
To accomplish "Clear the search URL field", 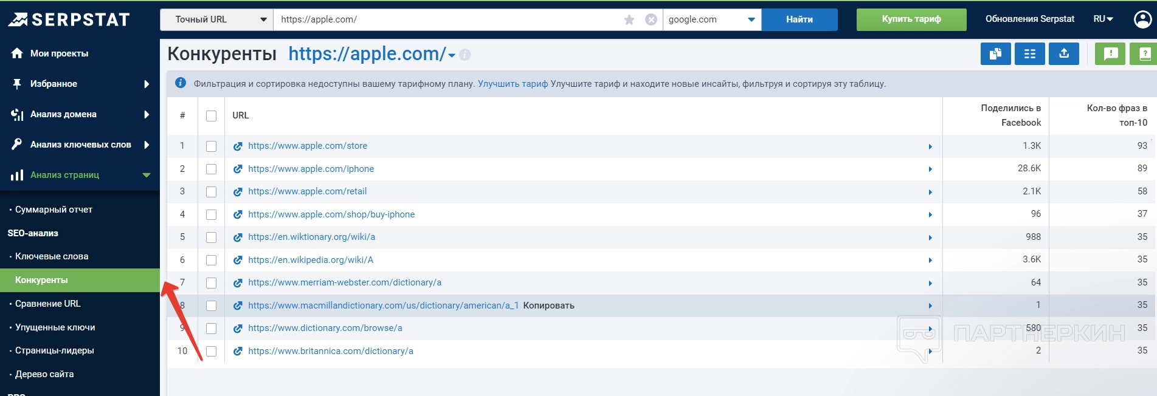I will [x=651, y=19].
